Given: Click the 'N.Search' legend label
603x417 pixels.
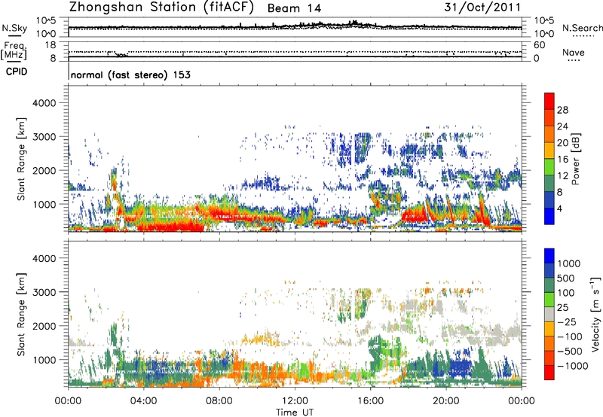Looking at the screenshot, I should pos(582,28).
